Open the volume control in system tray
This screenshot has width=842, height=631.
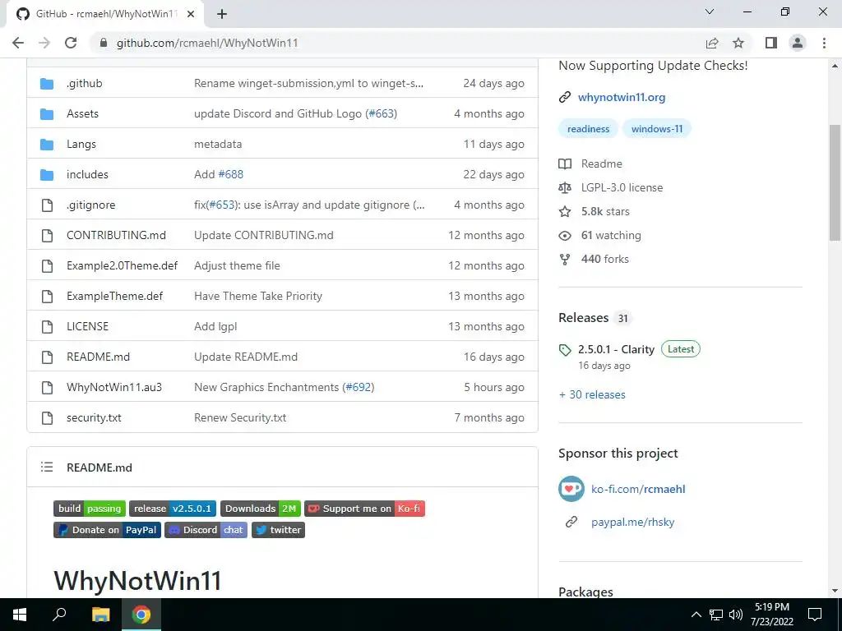[x=736, y=615]
